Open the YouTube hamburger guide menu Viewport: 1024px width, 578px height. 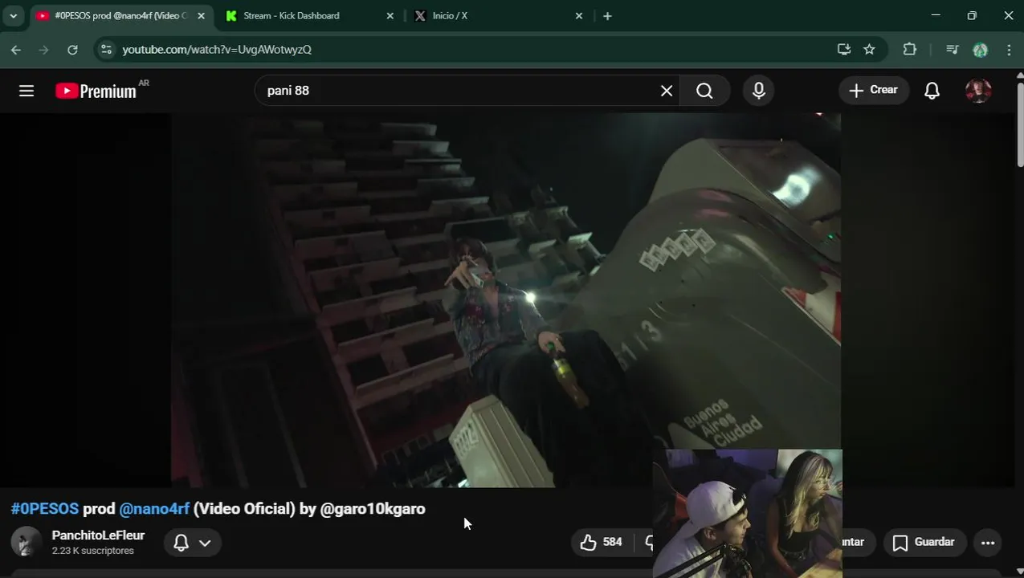(x=27, y=91)
